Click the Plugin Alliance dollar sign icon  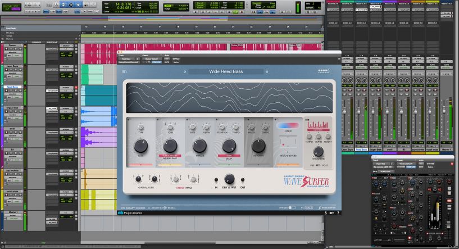(x=326, y=213)
